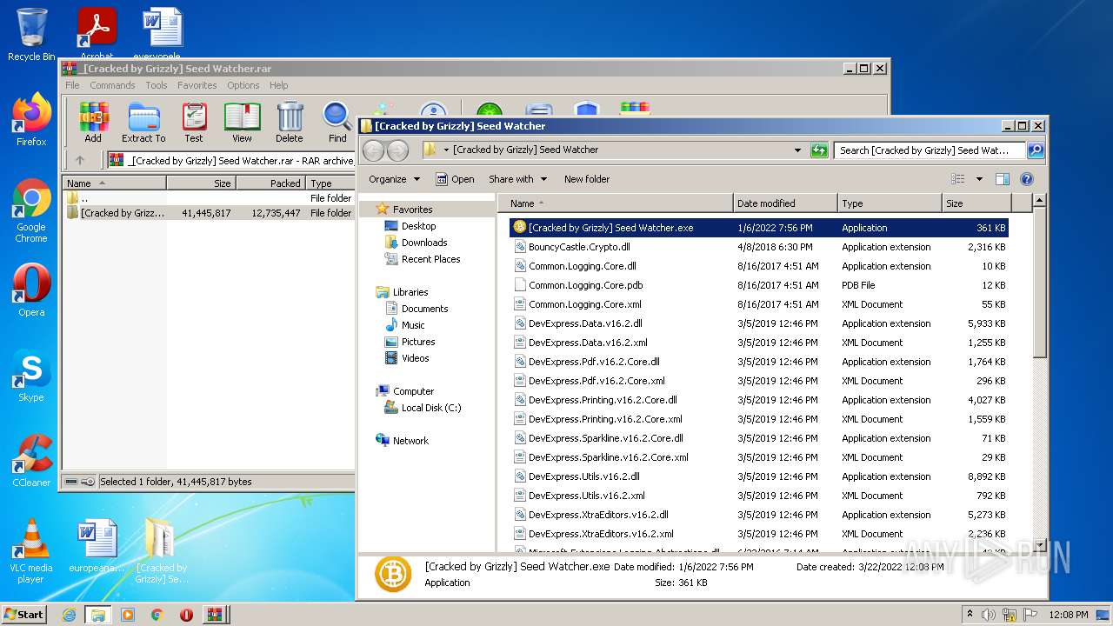Click Explorer vertical scrollbar thumb
Image resolution: width=1113 pixels, height=626 pixels.
(x=1040, y=283)
